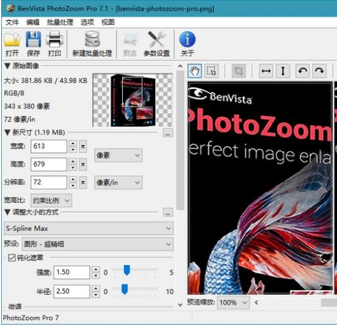The width and height of the screenshot is (337, 327).
Task: Open the 约束比例 aspect ratio dropdown
Action: pos(51,201)
